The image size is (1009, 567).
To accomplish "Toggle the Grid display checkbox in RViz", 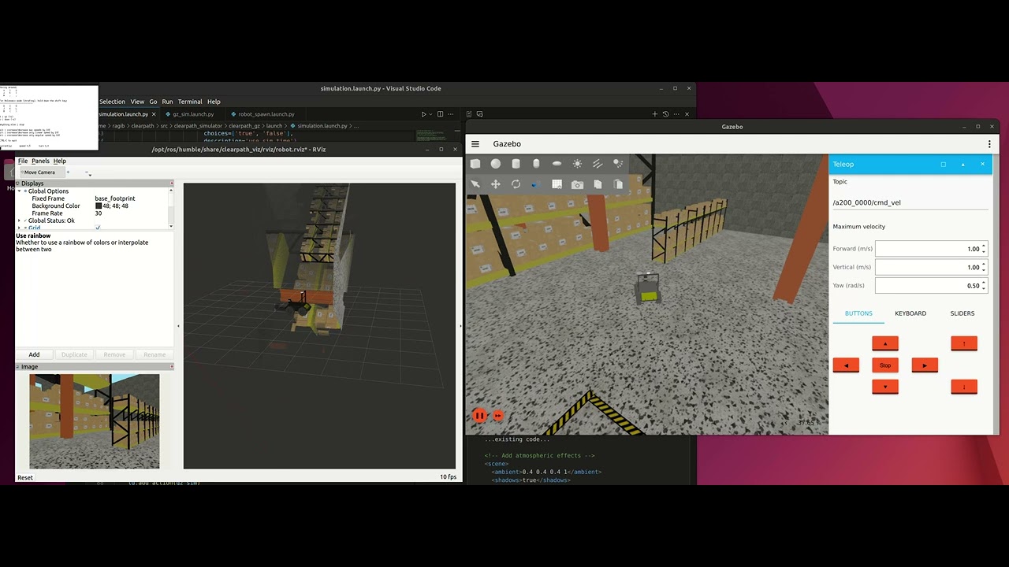I will [98, 228].
